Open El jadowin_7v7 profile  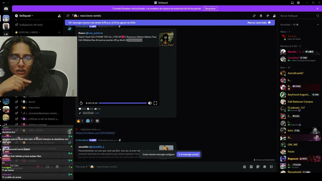(300, 109)
